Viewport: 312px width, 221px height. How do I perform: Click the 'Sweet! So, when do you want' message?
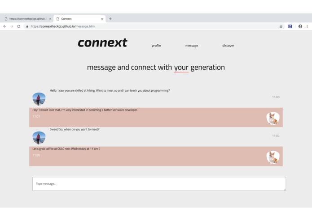coord(75,129)
